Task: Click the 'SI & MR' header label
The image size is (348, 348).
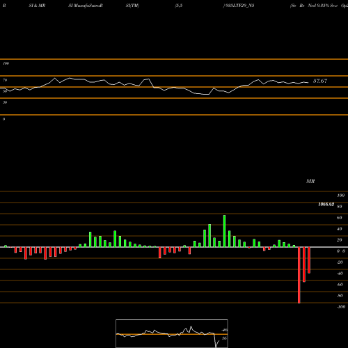Action: [x=37, y=6]
